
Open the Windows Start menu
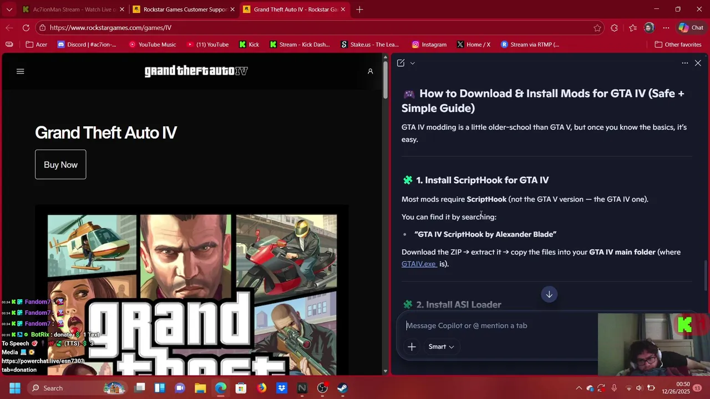(x=15, y=388)
